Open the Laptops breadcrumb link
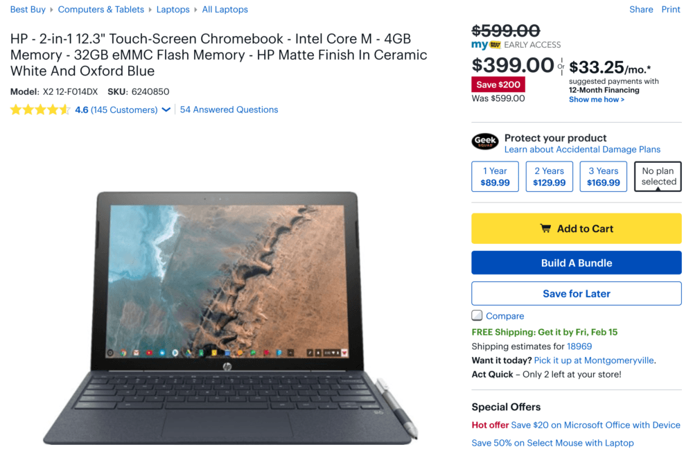 click(173, 9)
